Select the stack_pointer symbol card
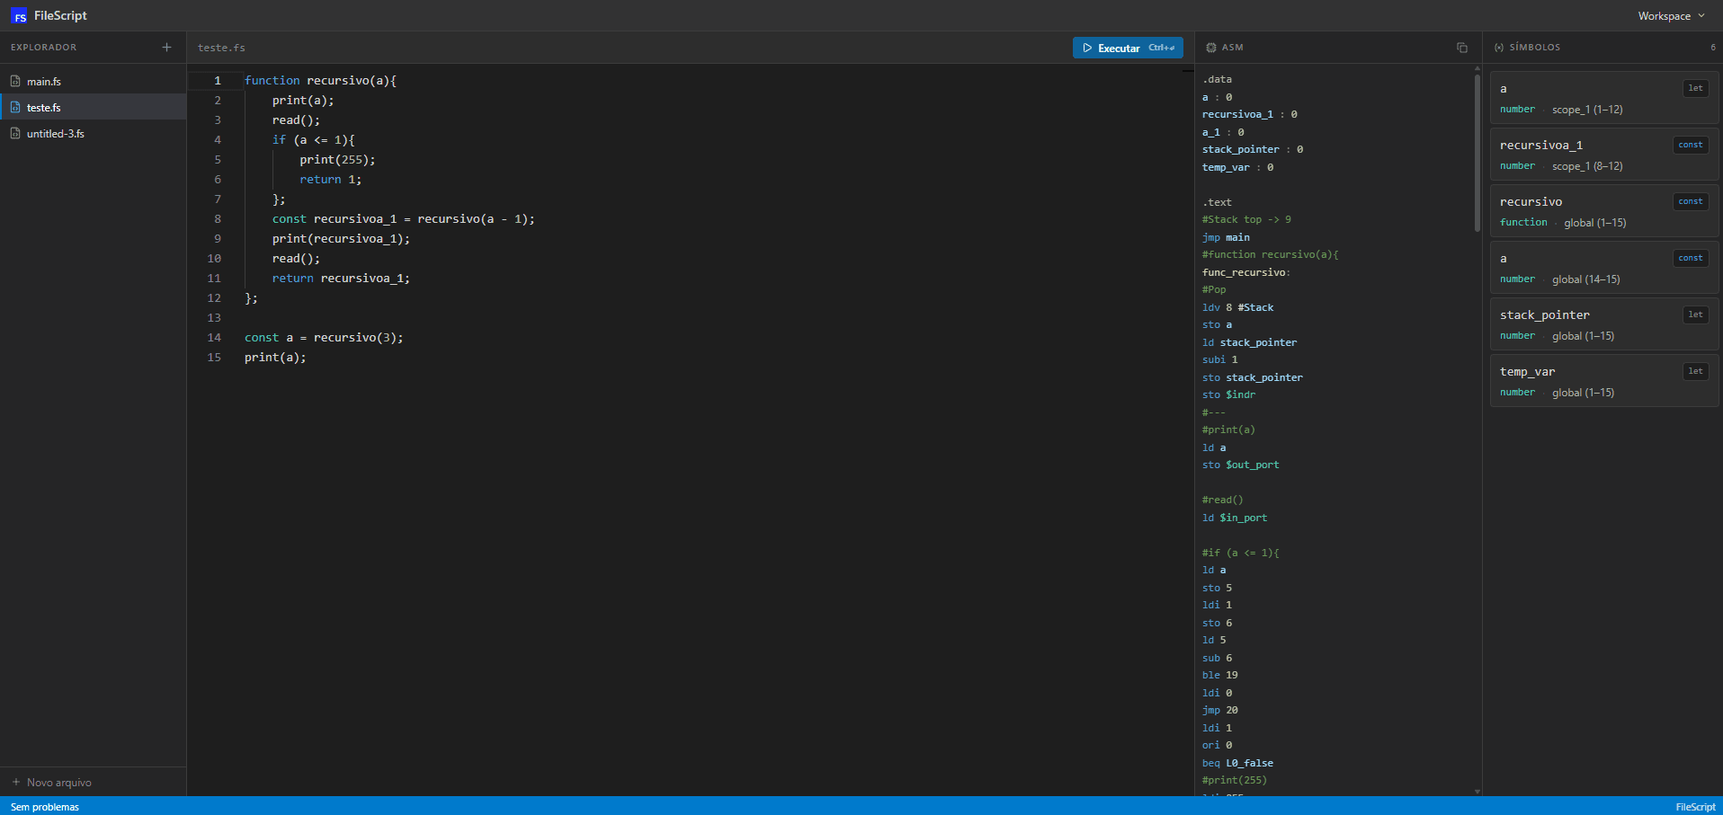 pyautogui.click(x=1604, y=324)
